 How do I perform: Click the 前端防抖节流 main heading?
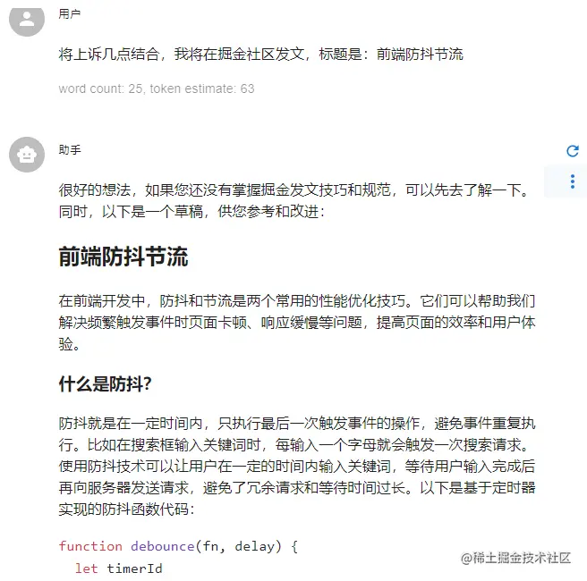[x=123, y=257]
